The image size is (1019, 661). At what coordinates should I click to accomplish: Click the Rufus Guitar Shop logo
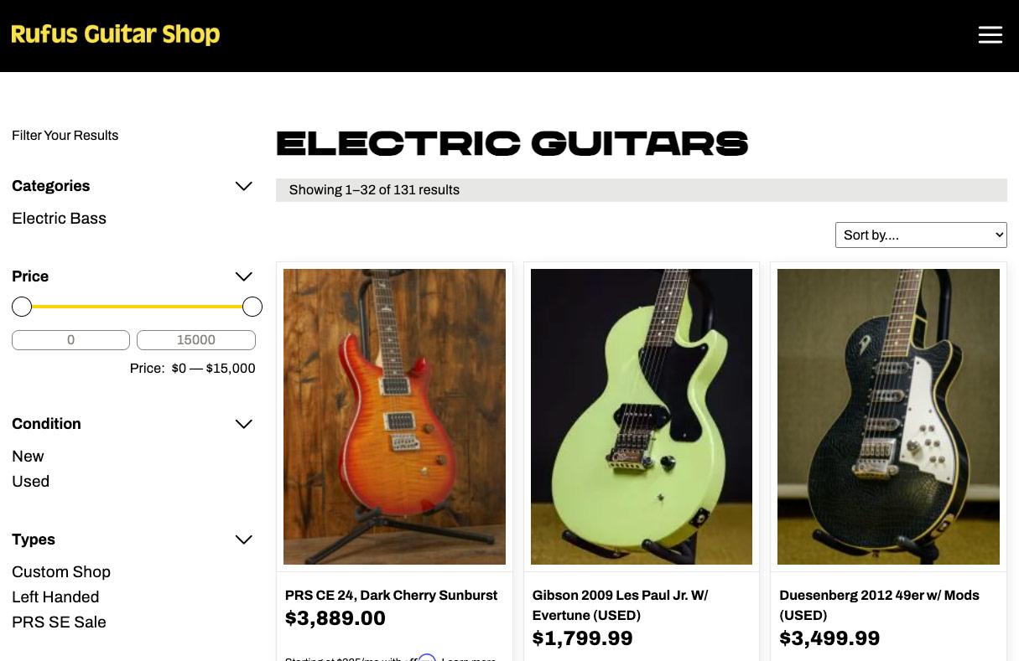(115, 35)
